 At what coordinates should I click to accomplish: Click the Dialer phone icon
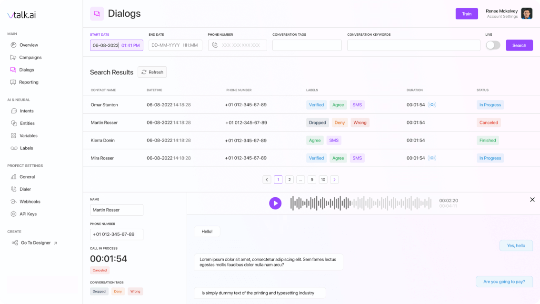click(13, 189)
